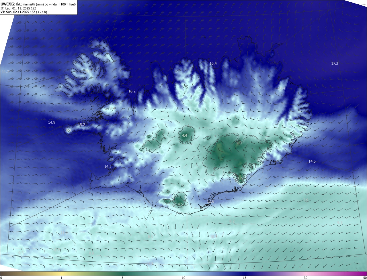Click the '16.4' value off the north coast
367x280 pixels.
[213, 64]
